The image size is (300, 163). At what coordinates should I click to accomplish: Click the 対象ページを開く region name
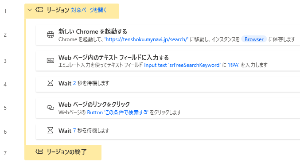(89, 10)
